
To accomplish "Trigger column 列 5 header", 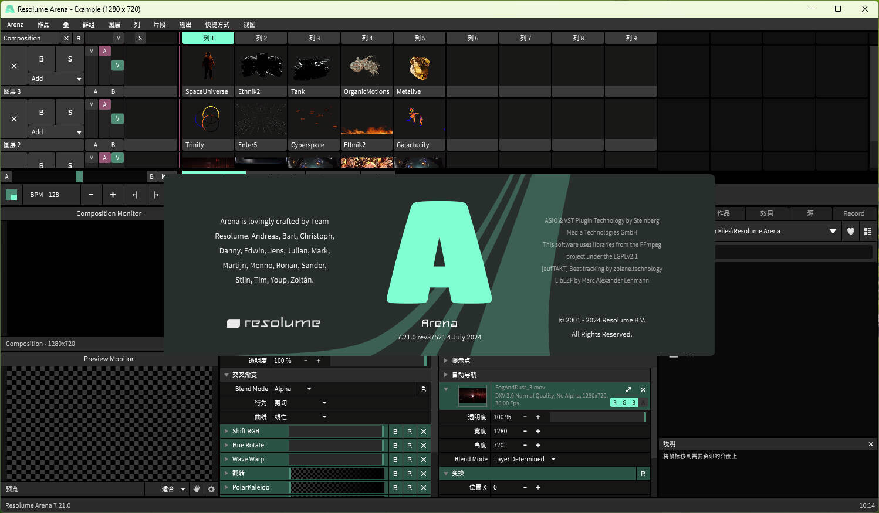I will click(x=420, y=38).
